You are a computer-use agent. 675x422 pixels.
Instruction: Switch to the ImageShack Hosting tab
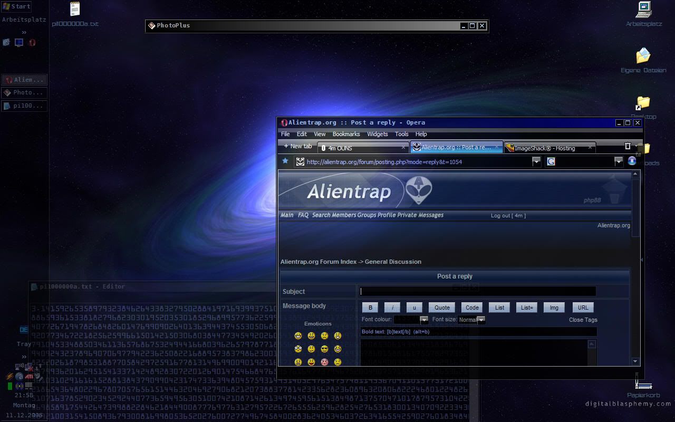549,148
